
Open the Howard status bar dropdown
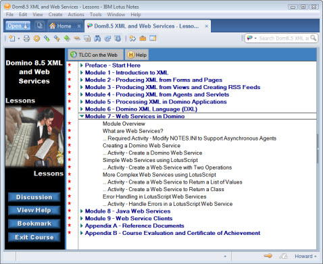[305, 256]
